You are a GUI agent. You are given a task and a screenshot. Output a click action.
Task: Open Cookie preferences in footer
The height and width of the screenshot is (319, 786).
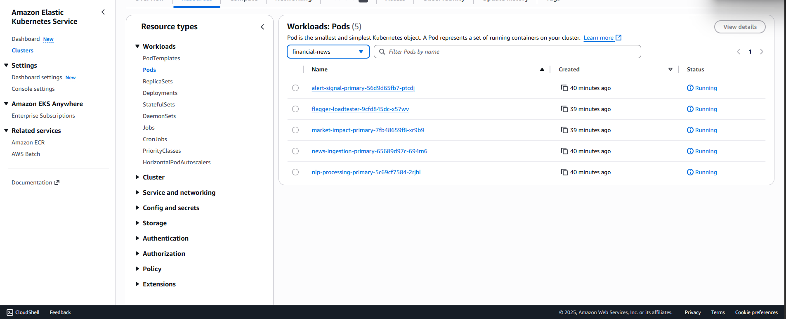(756, 312)
